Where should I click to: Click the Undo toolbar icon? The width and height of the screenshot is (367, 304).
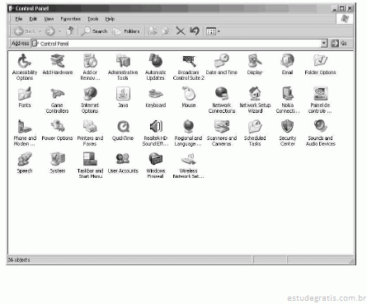coord(195,31)
